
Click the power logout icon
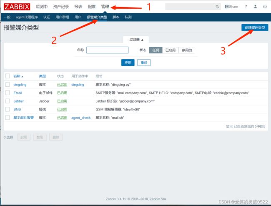[265, 7]
